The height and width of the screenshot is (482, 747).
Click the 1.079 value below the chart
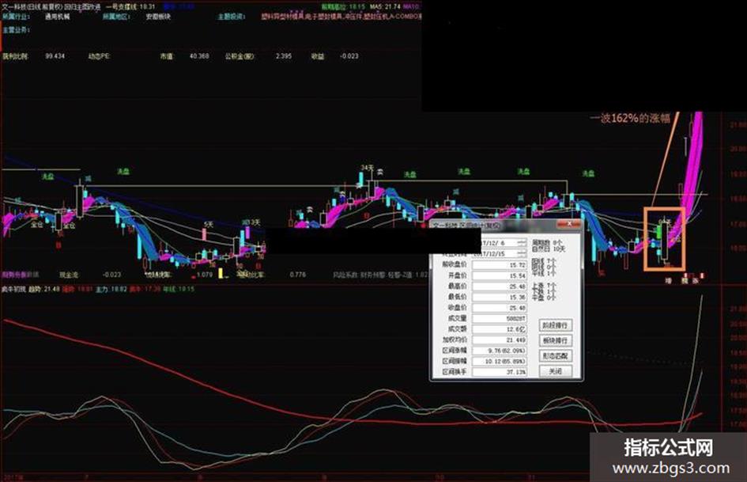tap(205, 275)
